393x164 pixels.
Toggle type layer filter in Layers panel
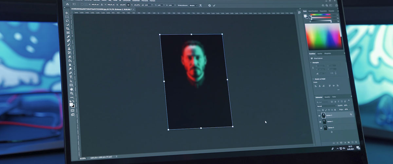click(338, 101)
